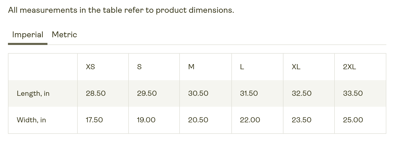The height and width of the screenshot is (142, 393).
Task: Click the 2XL width value 25.00
Action: click(x=353, y=120)
